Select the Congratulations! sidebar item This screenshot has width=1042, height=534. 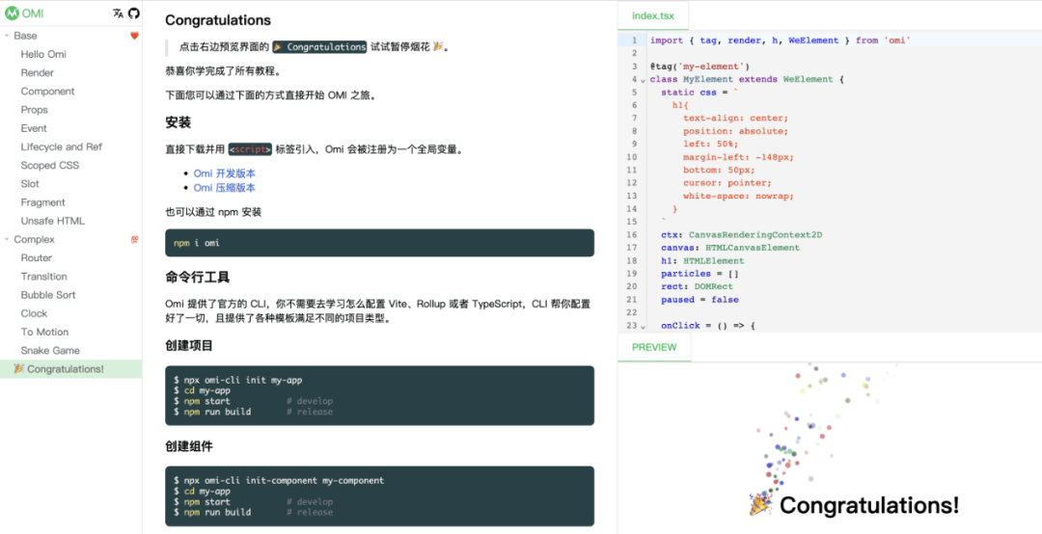tap(71, 369)
